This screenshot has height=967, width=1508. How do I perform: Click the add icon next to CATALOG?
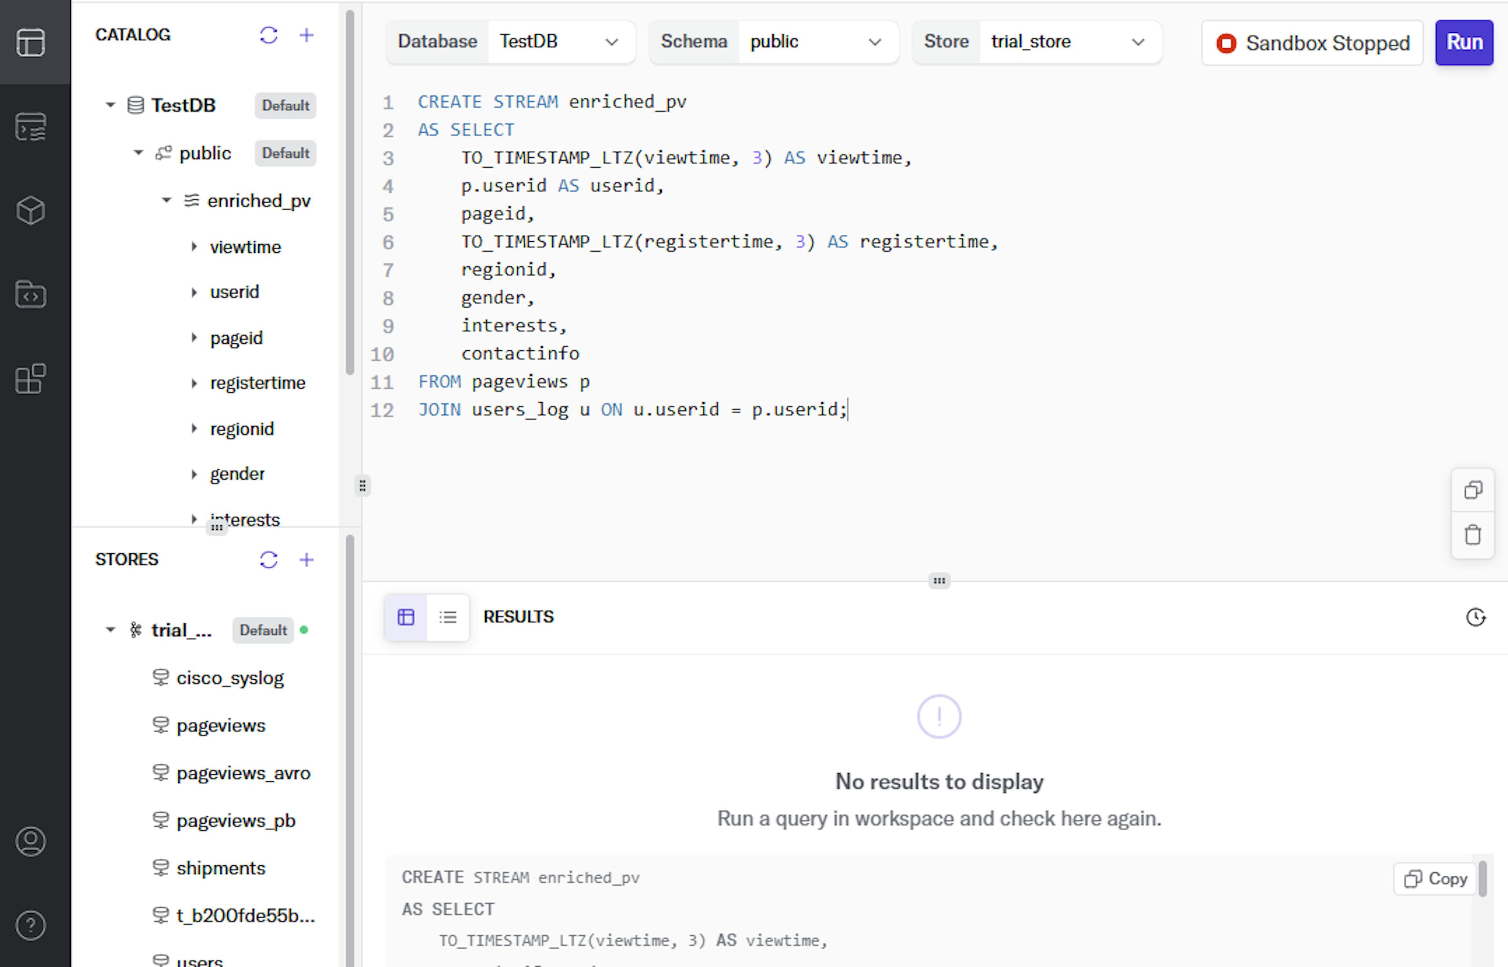coord(307,35)
